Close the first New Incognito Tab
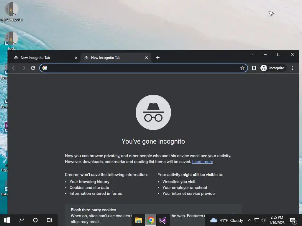 coord(76,58)
